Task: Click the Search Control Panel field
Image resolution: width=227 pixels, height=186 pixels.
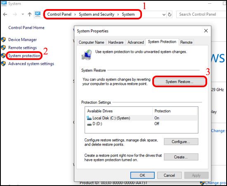Action: click(201, 14)
